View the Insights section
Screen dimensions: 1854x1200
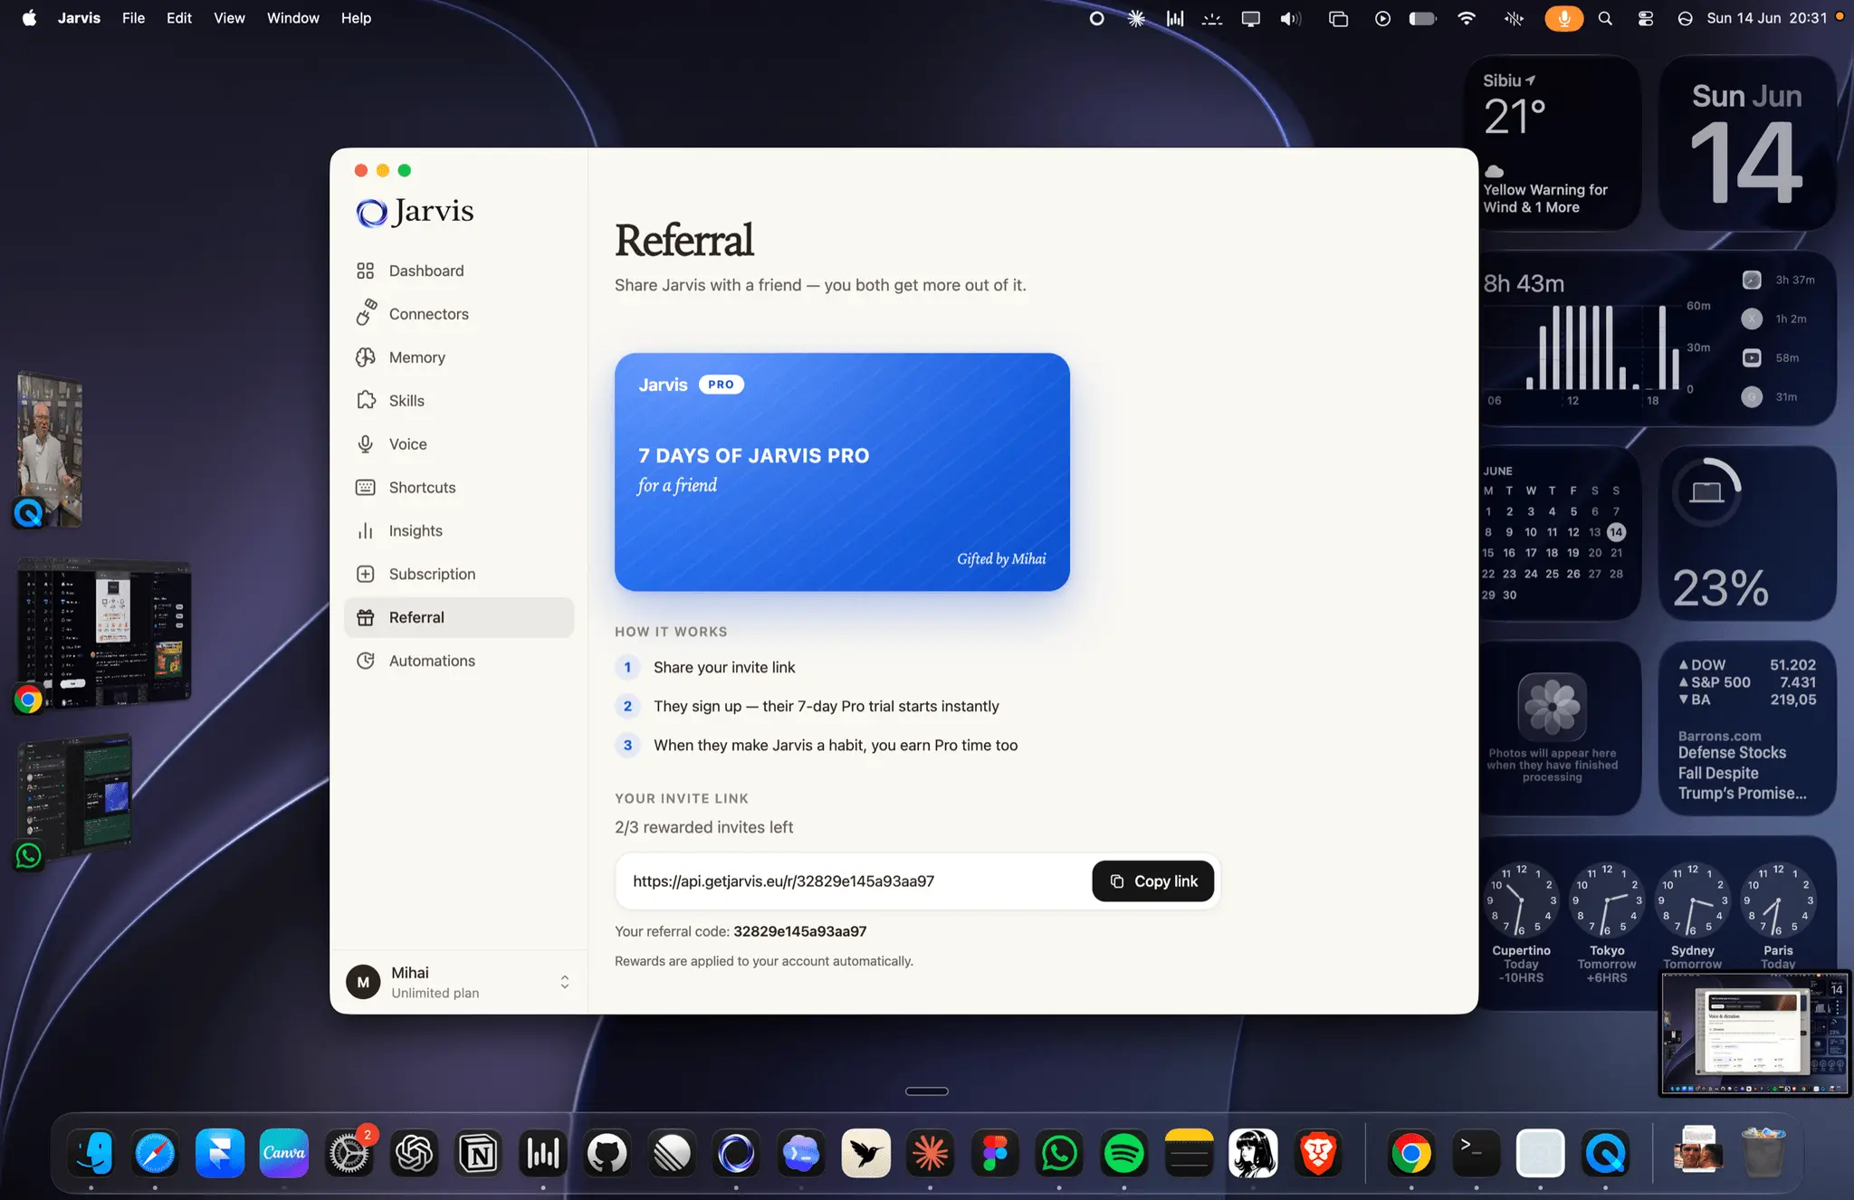tap(458, 531)
